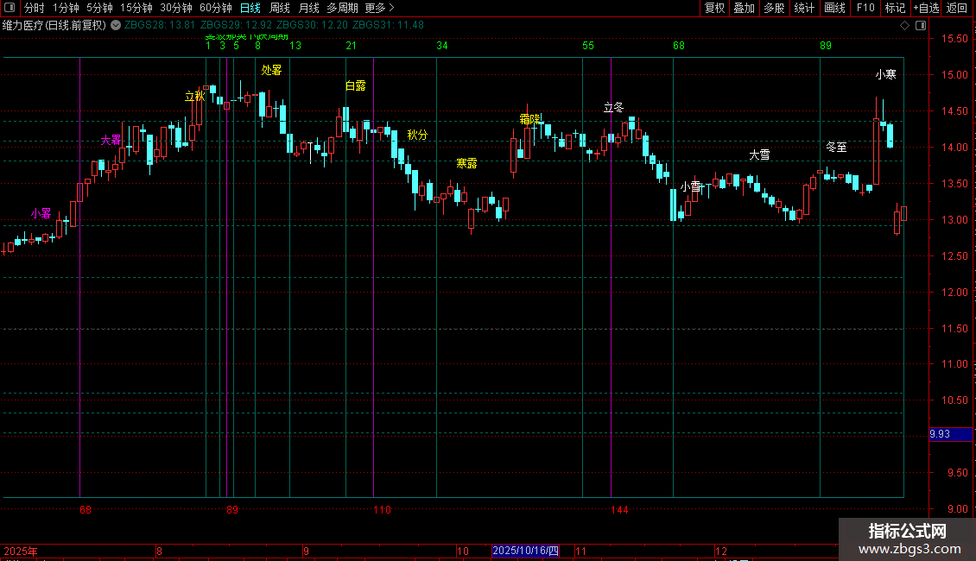Click the 小寒 solar term label

885,74
